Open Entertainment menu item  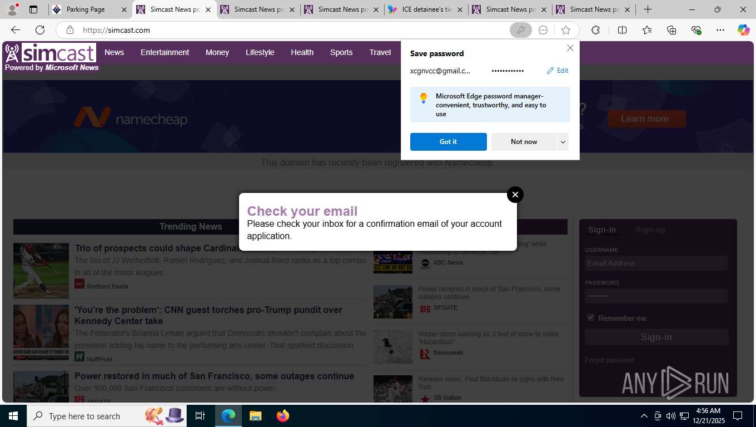click(x=165, y=52)
